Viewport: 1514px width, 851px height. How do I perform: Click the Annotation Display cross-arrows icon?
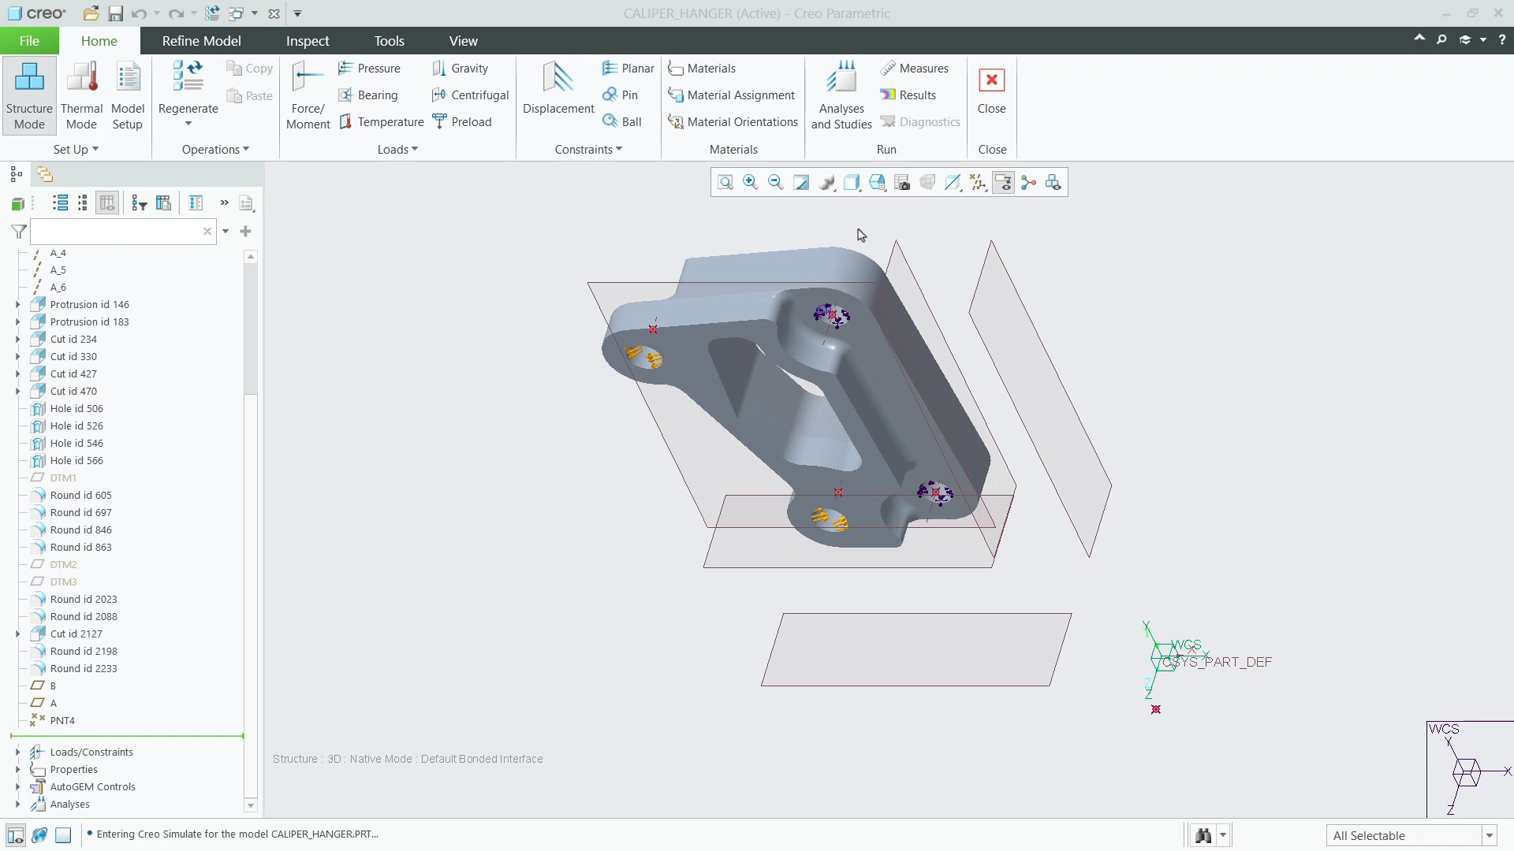978,183
